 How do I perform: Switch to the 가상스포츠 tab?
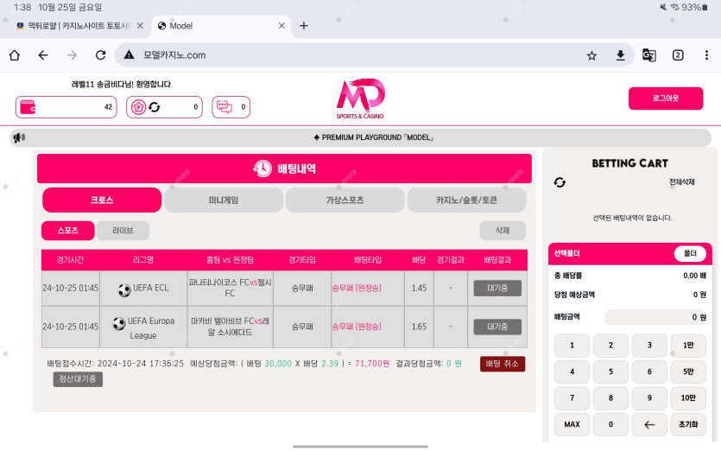click(x=345, y=200)
